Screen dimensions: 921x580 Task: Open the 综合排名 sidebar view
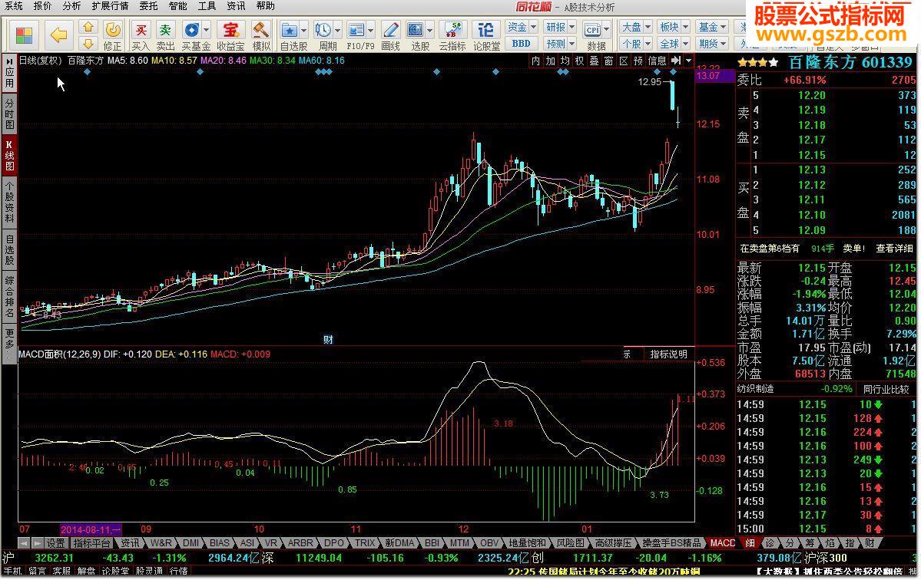click(x=10, y=297)
